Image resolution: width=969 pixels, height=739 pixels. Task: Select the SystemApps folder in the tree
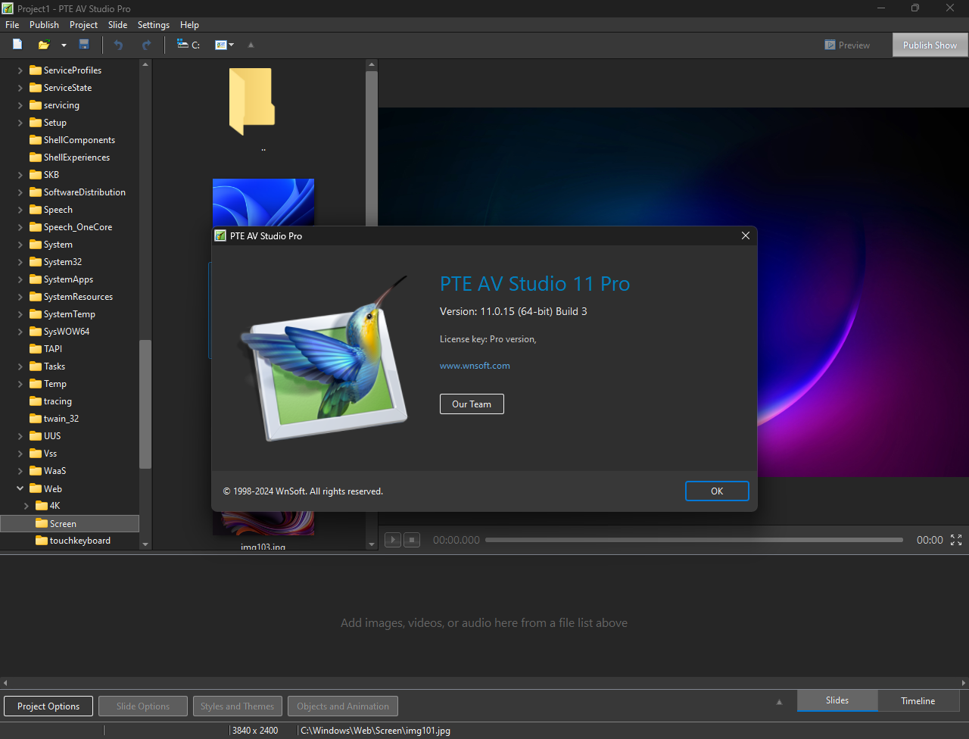coord(68,279)
